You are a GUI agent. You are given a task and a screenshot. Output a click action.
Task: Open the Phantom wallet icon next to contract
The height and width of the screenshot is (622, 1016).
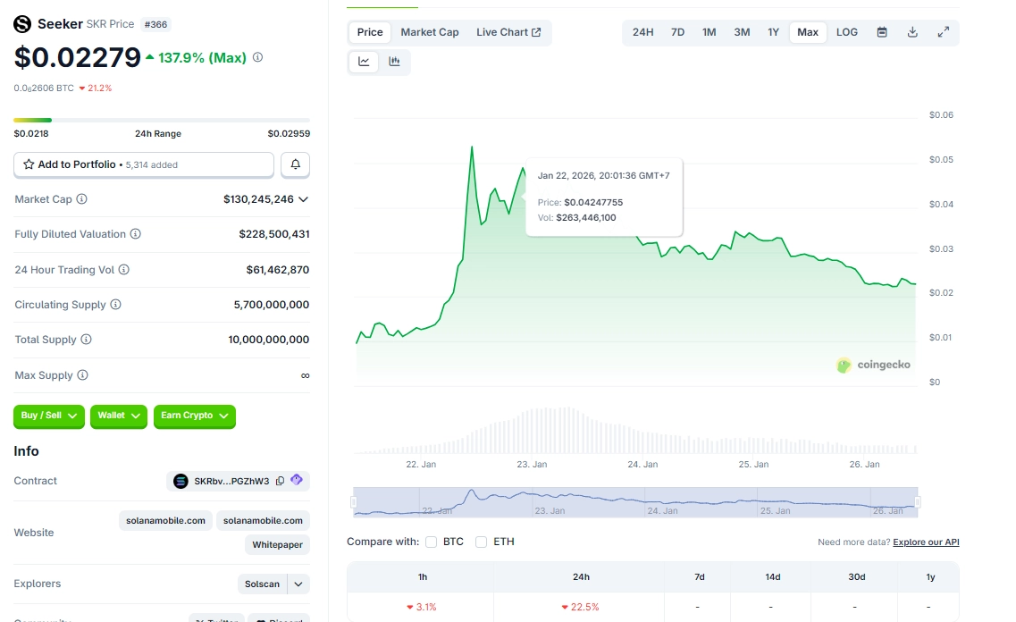pyautogui.click(x=296, y=481)
